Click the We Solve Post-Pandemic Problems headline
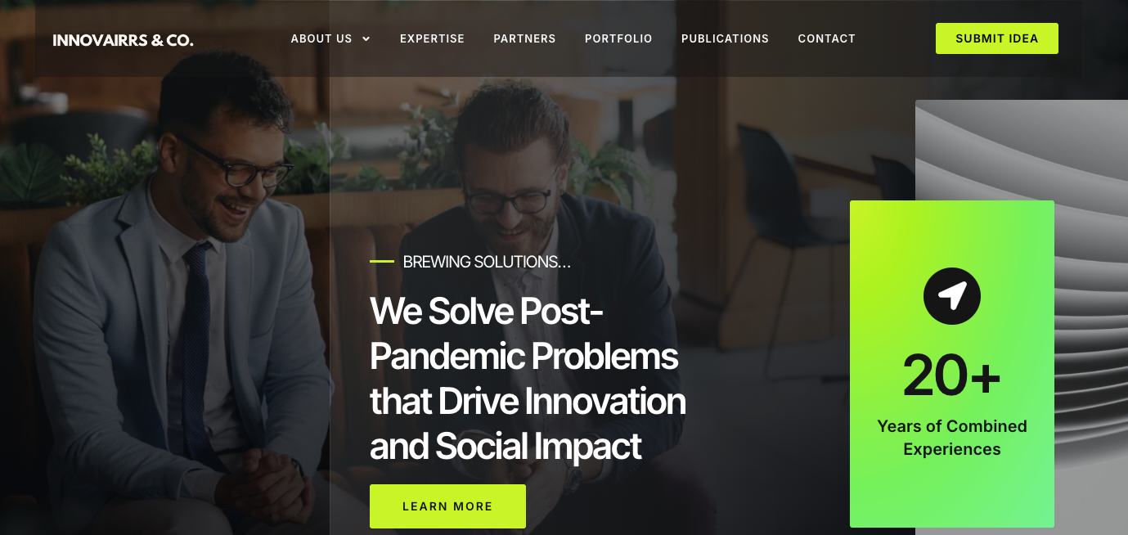 [x=528, y=378]
